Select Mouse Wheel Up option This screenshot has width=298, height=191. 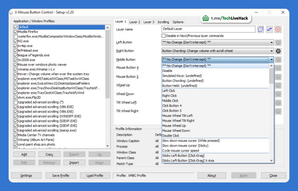[x=215, y=126]
